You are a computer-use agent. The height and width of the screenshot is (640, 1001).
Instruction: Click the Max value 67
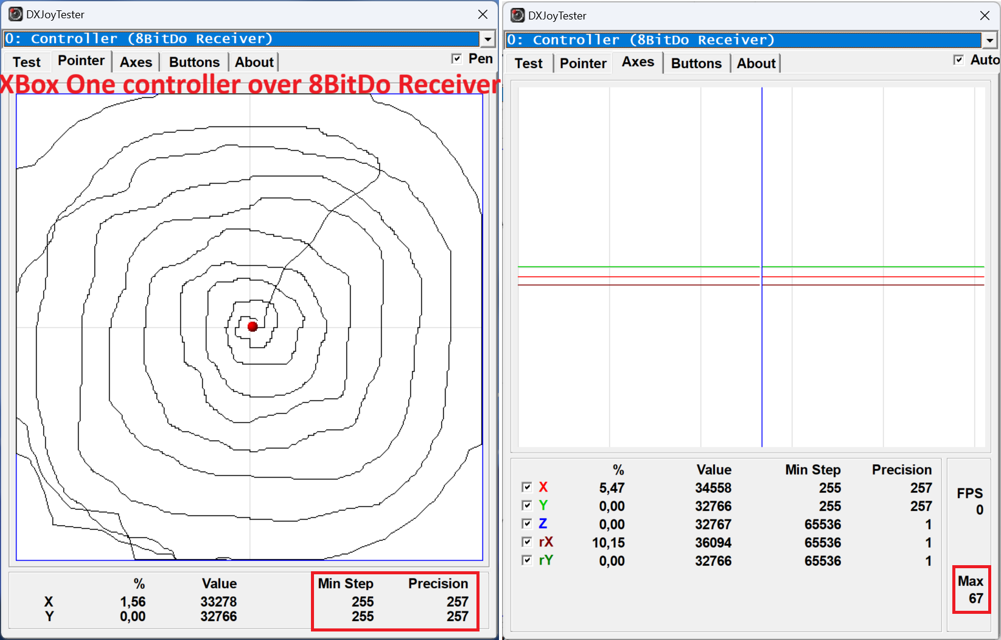tap(976, 599)
